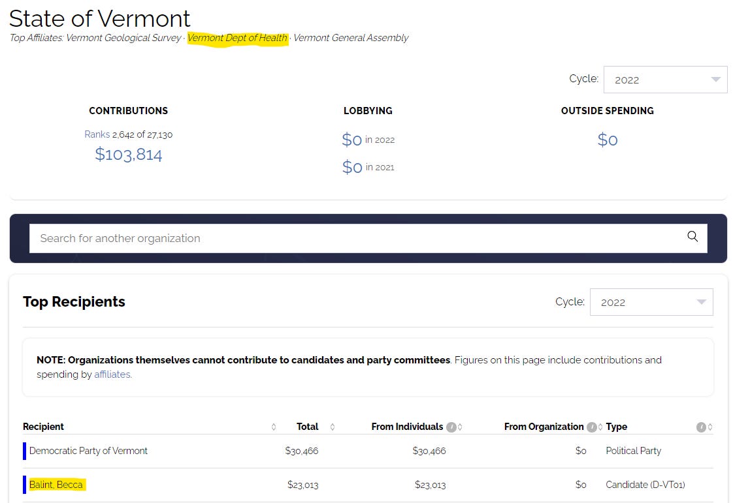Click the Type column info icon
The height and width of the screenshot is (503, 733).
[x=701, y=427]
